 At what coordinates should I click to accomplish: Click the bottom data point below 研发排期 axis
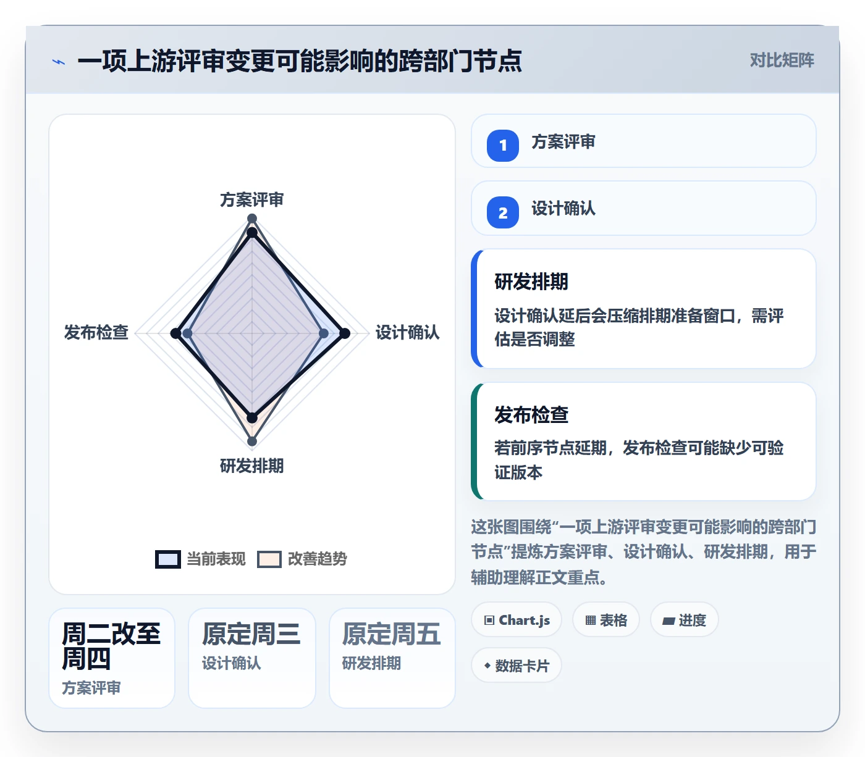click(252, 441)
